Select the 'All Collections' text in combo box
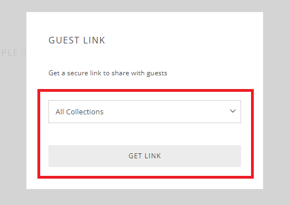This screenshot has width=289, height=205. (79, 112)
